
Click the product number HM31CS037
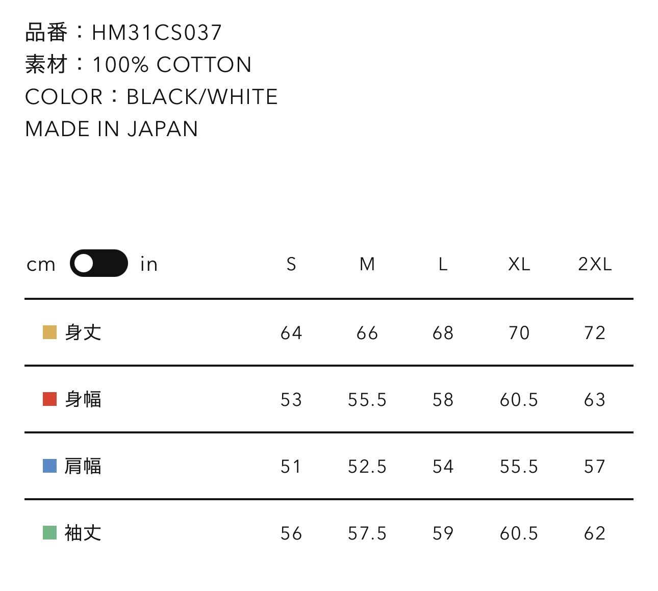(x=157, y=33)
